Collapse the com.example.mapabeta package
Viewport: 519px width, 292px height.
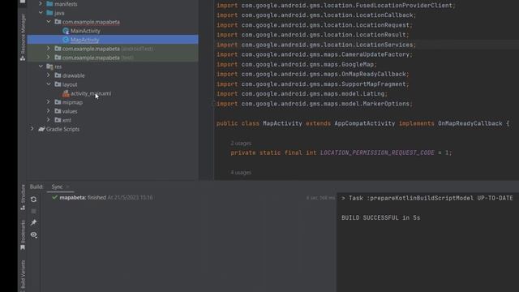pyautogui.click(x=49, y=22)
